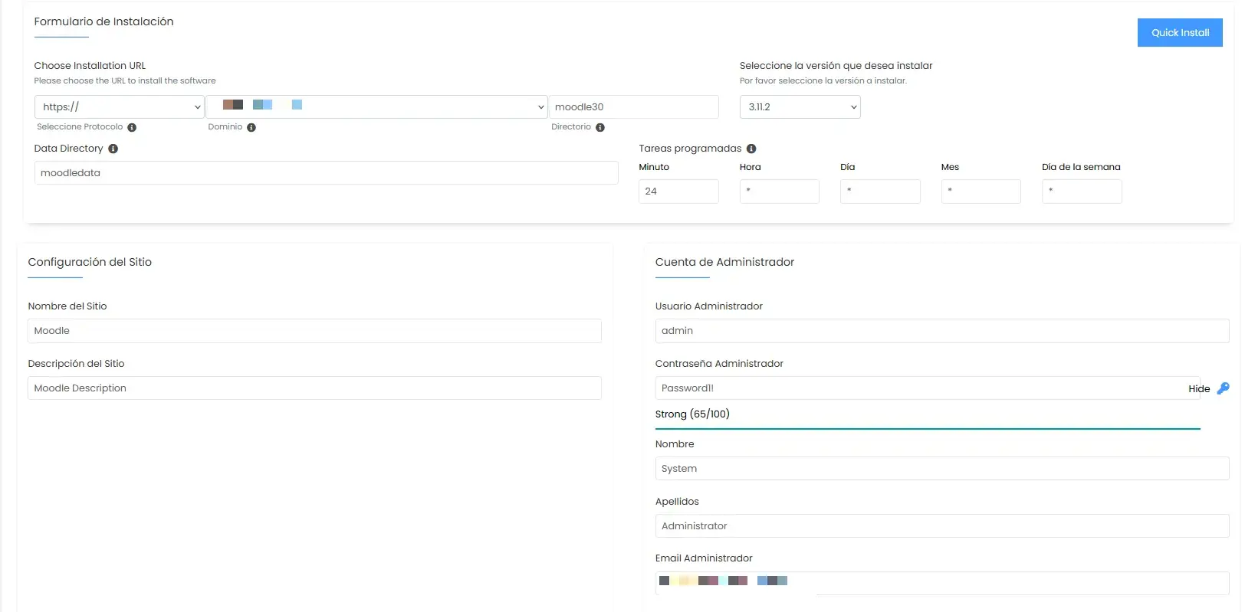Click the Nombre del Sitio field
The width and height of the screenshot is (1245, 612).
click(x=314, y=330)
